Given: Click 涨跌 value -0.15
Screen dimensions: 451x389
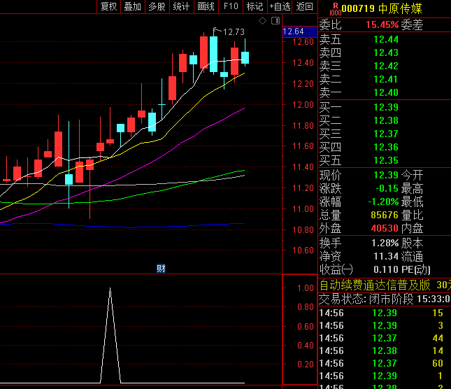Looking at the screenshot, I should pos(387,188).
